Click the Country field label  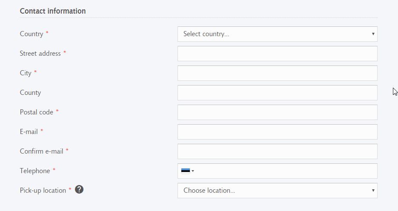[31, 34]
